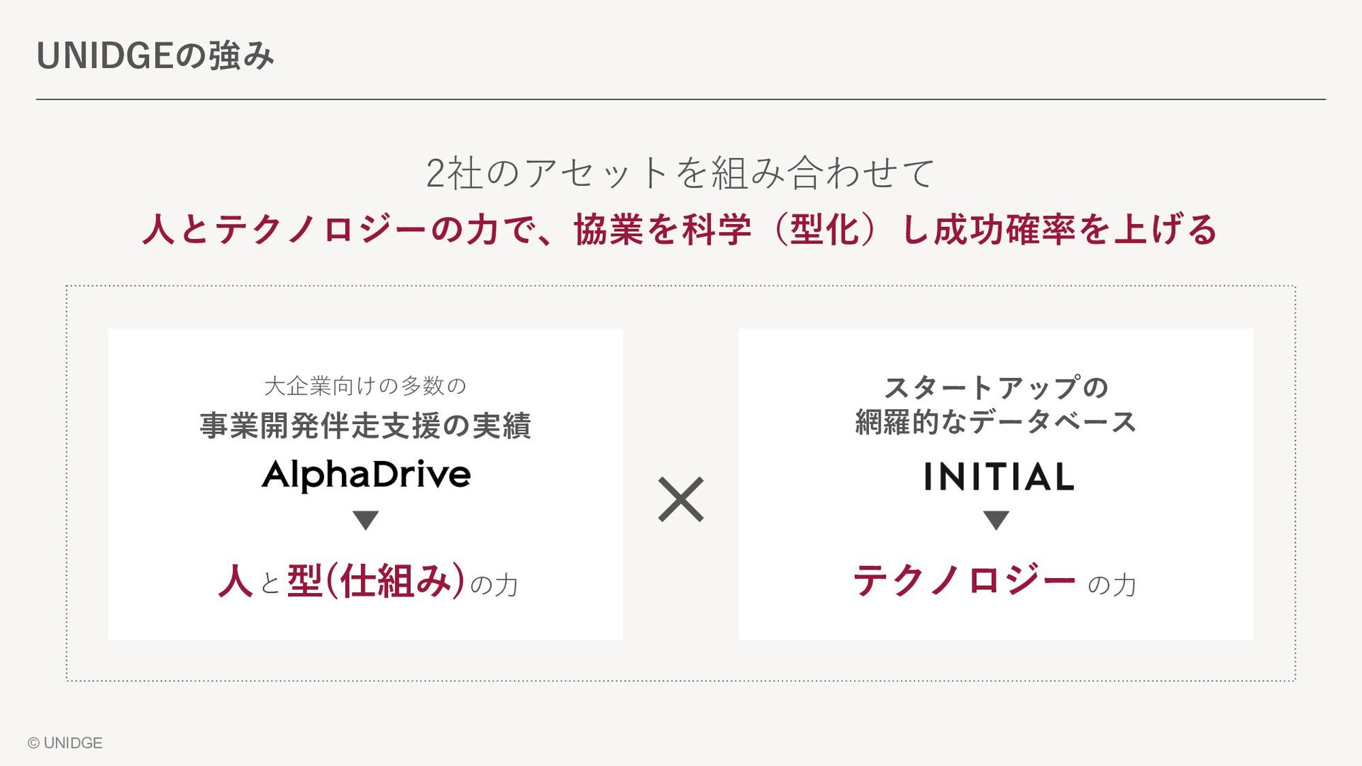Click the subtitle 2社のアセットを組み合わせて
This screenshot has height=766, width=1362.
(x=680, y=173)
